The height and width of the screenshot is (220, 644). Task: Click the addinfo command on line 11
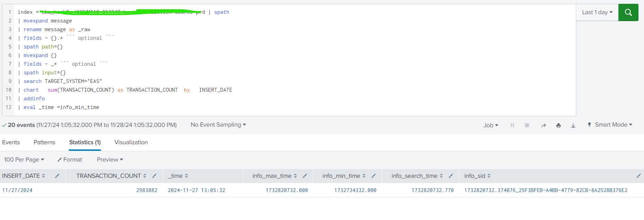[34, 99]
